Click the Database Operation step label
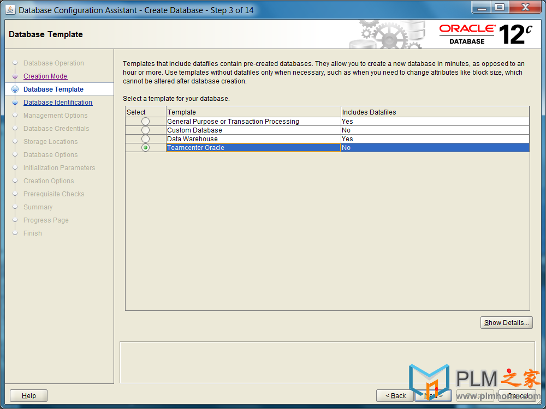The width and height of the screenshot is (546, 409). 54,63
